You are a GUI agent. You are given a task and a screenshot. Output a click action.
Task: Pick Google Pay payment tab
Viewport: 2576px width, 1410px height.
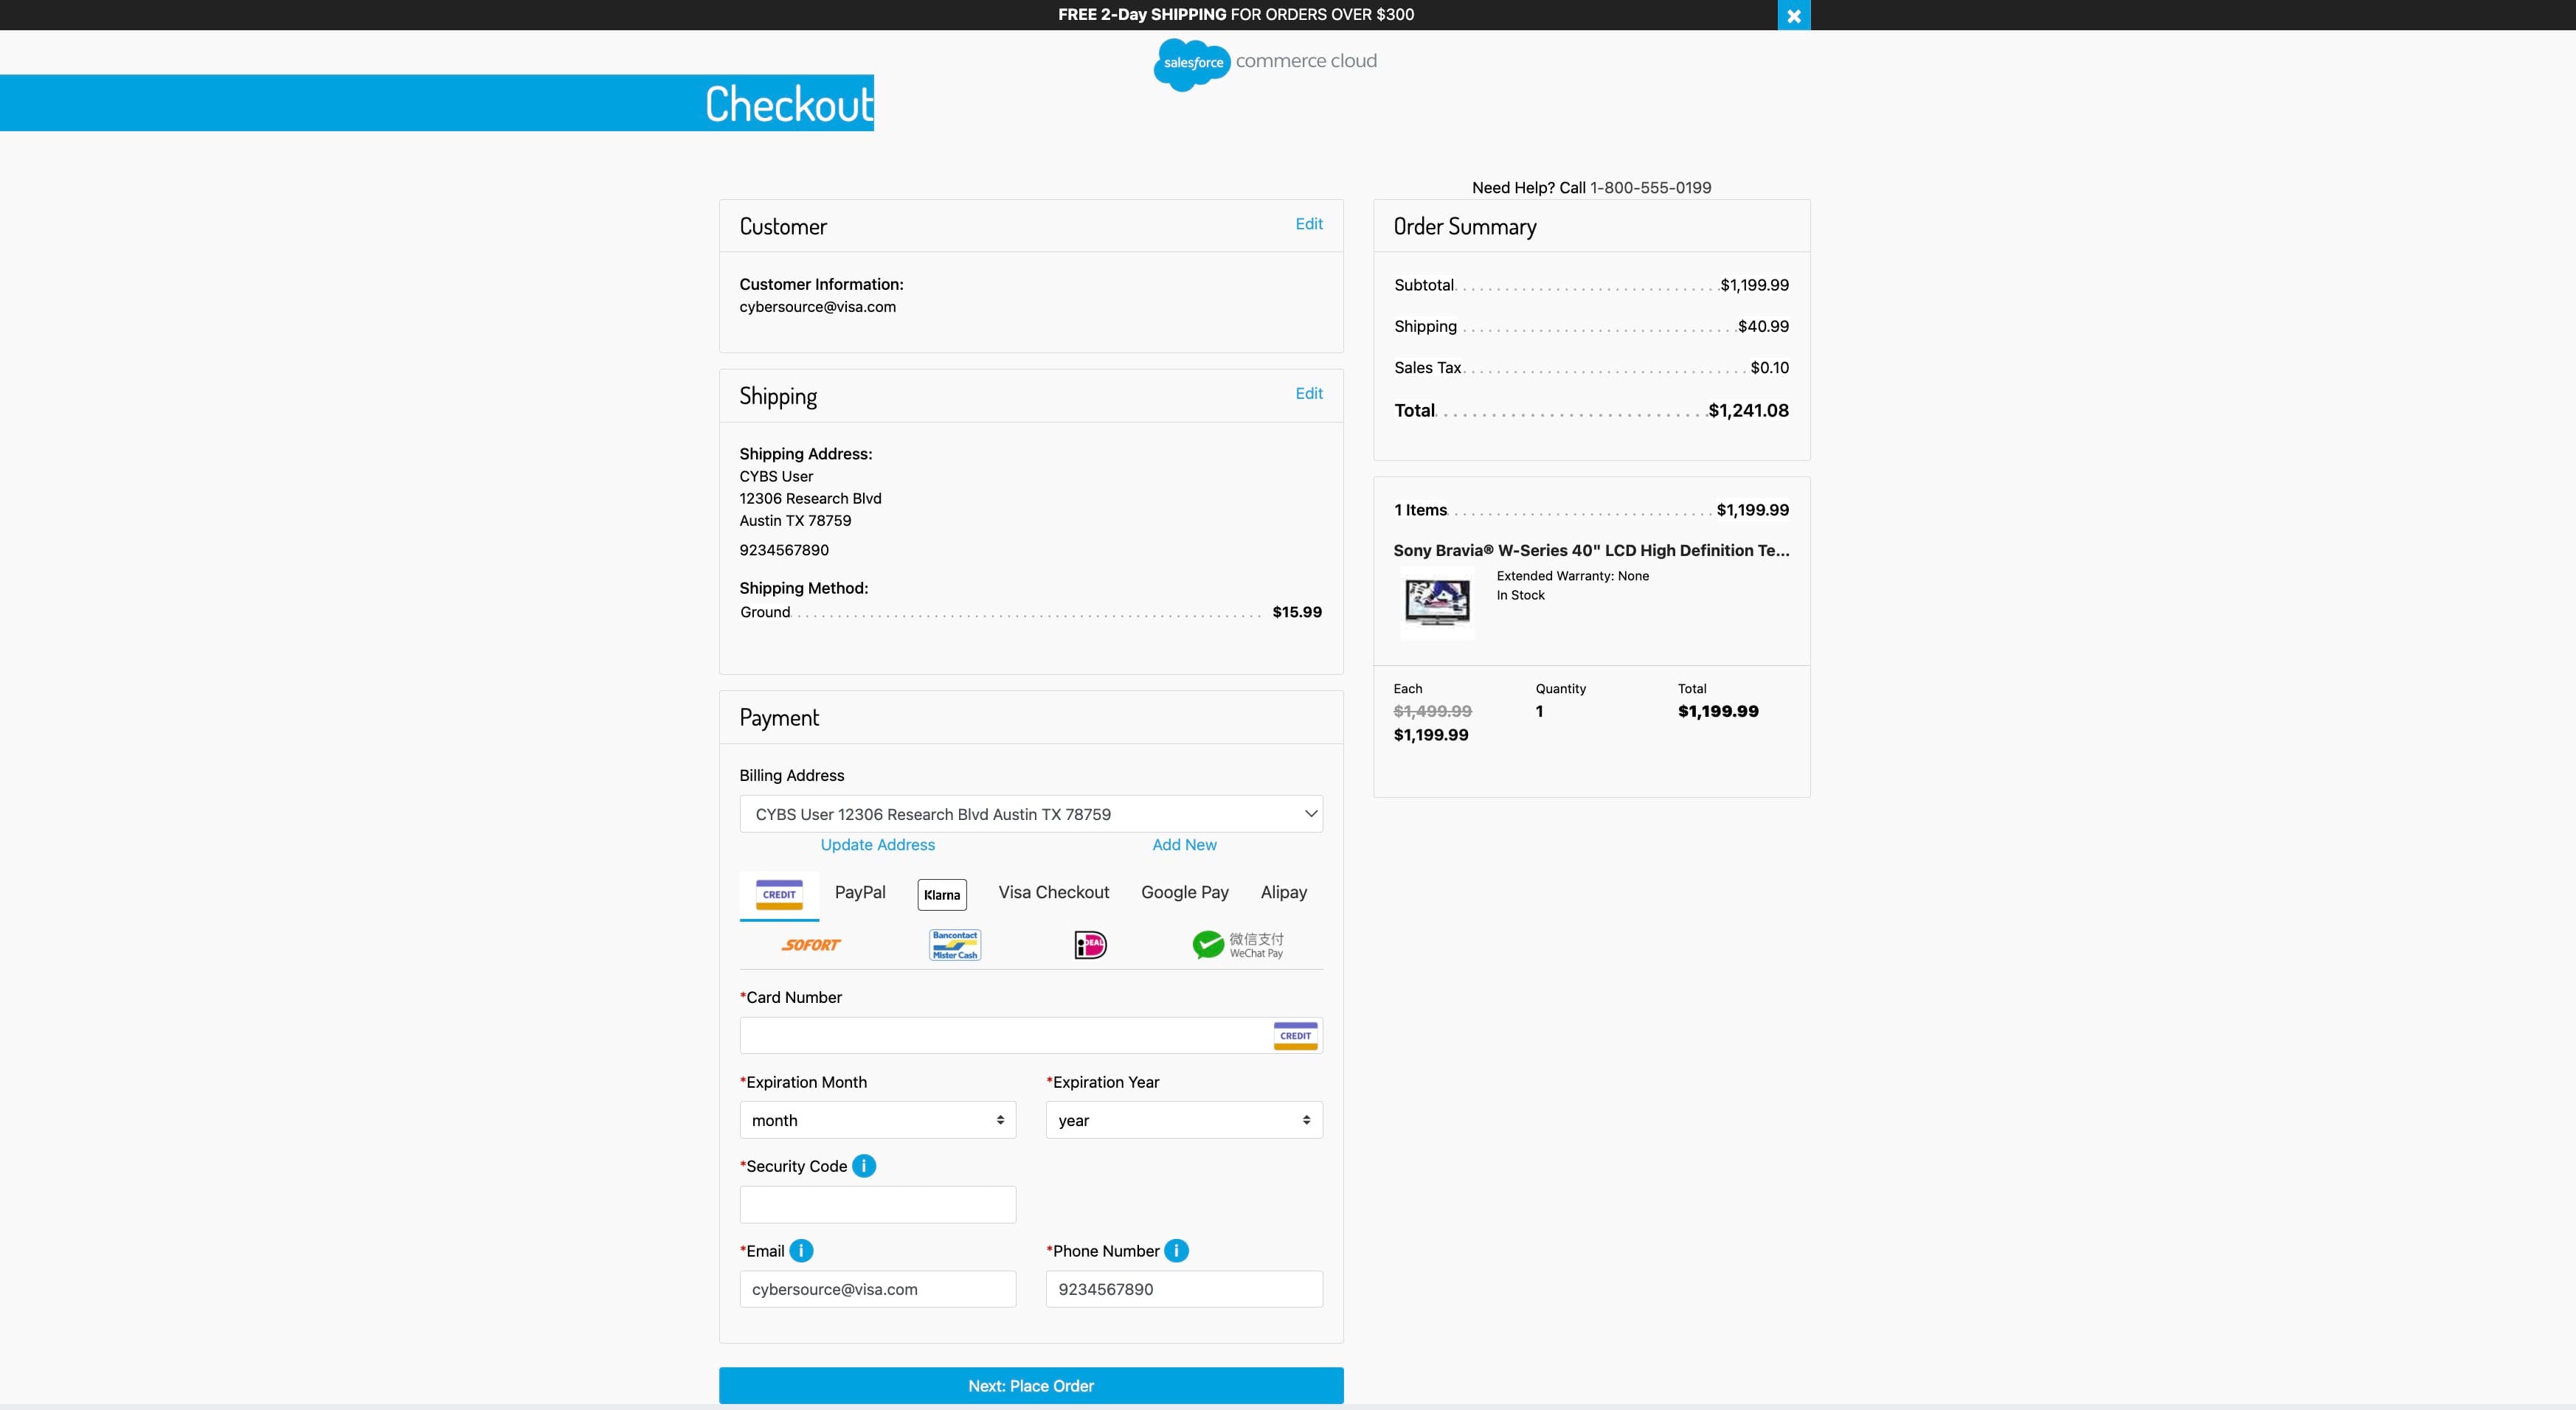click(x=1184, y=892)
